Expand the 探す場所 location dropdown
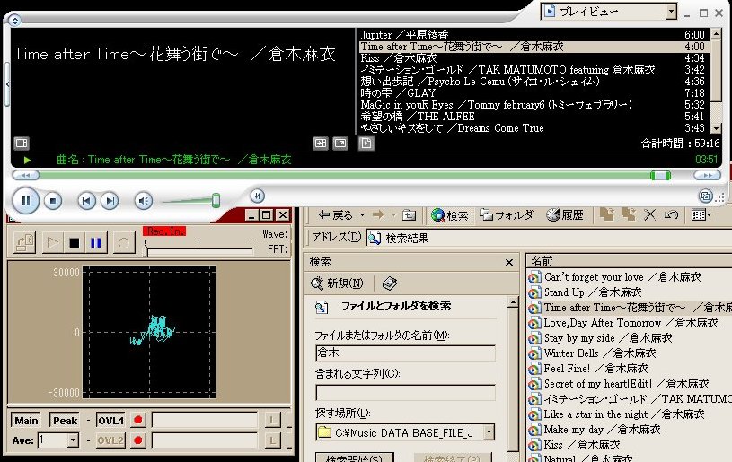 click(488, 433)
